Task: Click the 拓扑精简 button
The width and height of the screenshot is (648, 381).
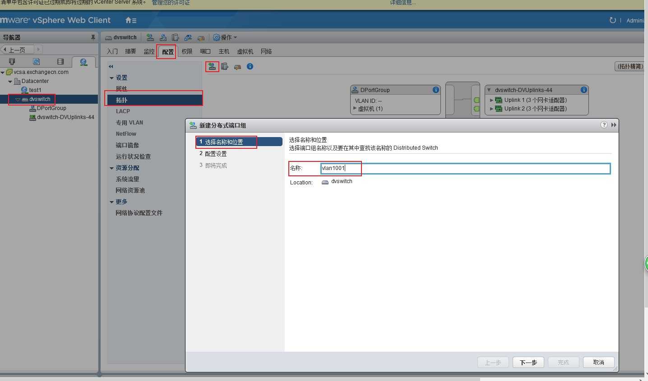Action: pos(630,66)
